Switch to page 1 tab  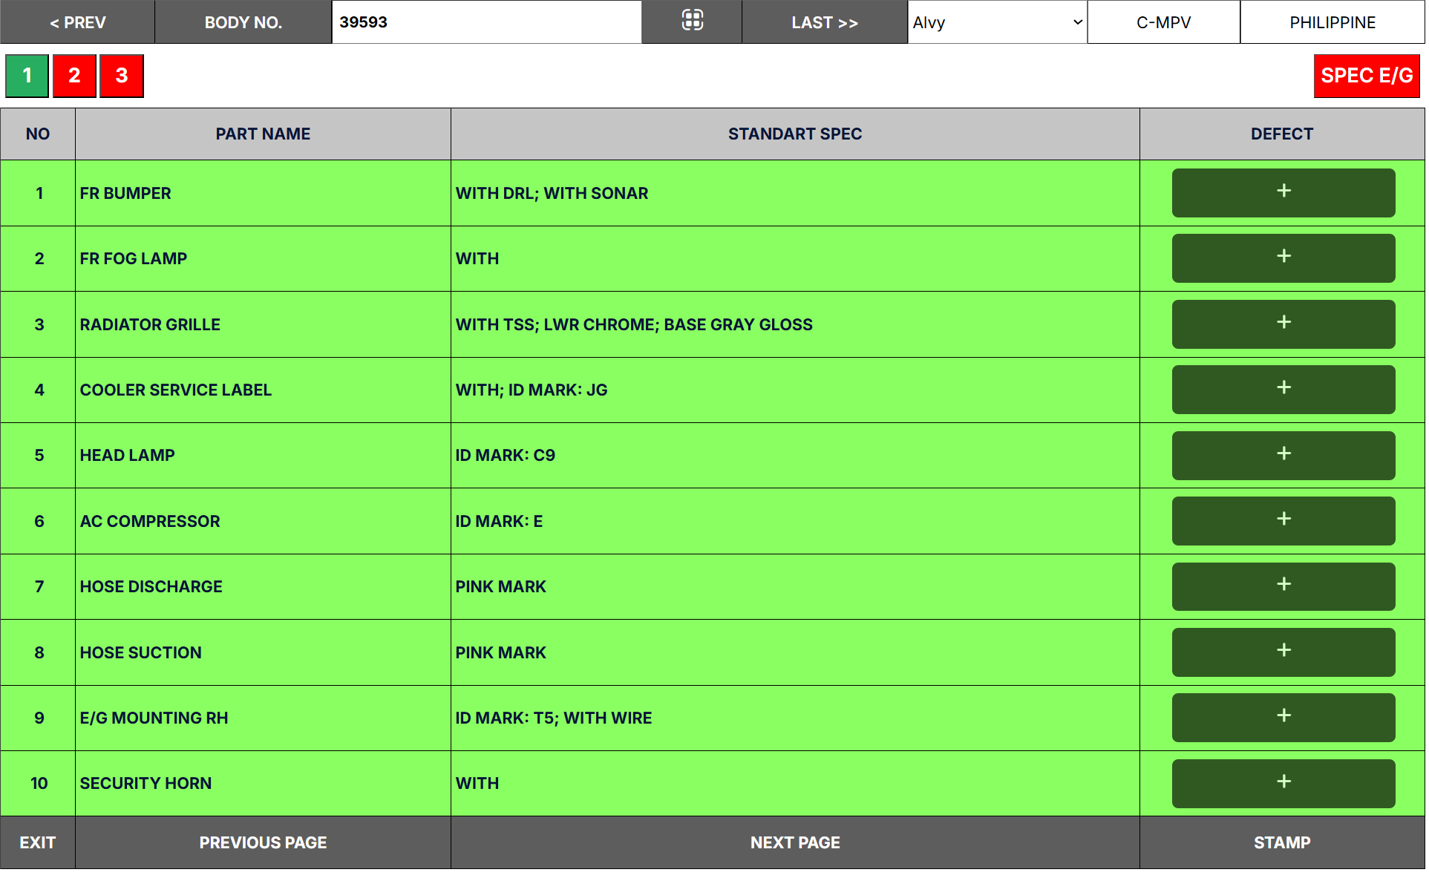(x=27, y=76)
